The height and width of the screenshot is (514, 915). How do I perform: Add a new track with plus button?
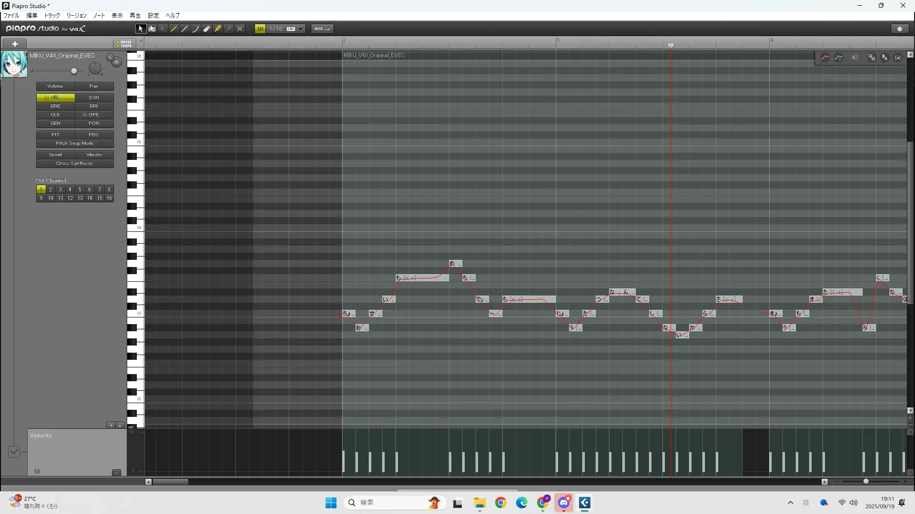[15, 44]
